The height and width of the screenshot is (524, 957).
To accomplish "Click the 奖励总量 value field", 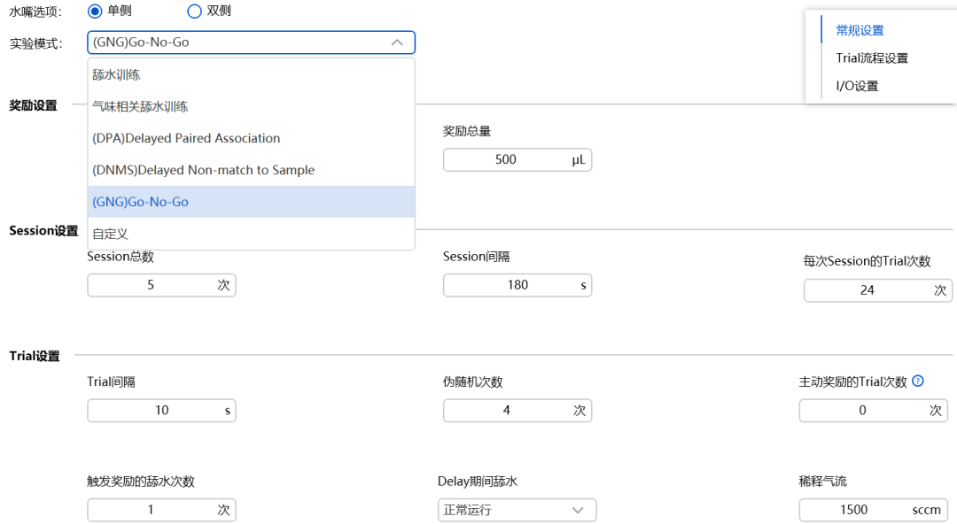I will [517, 159].
